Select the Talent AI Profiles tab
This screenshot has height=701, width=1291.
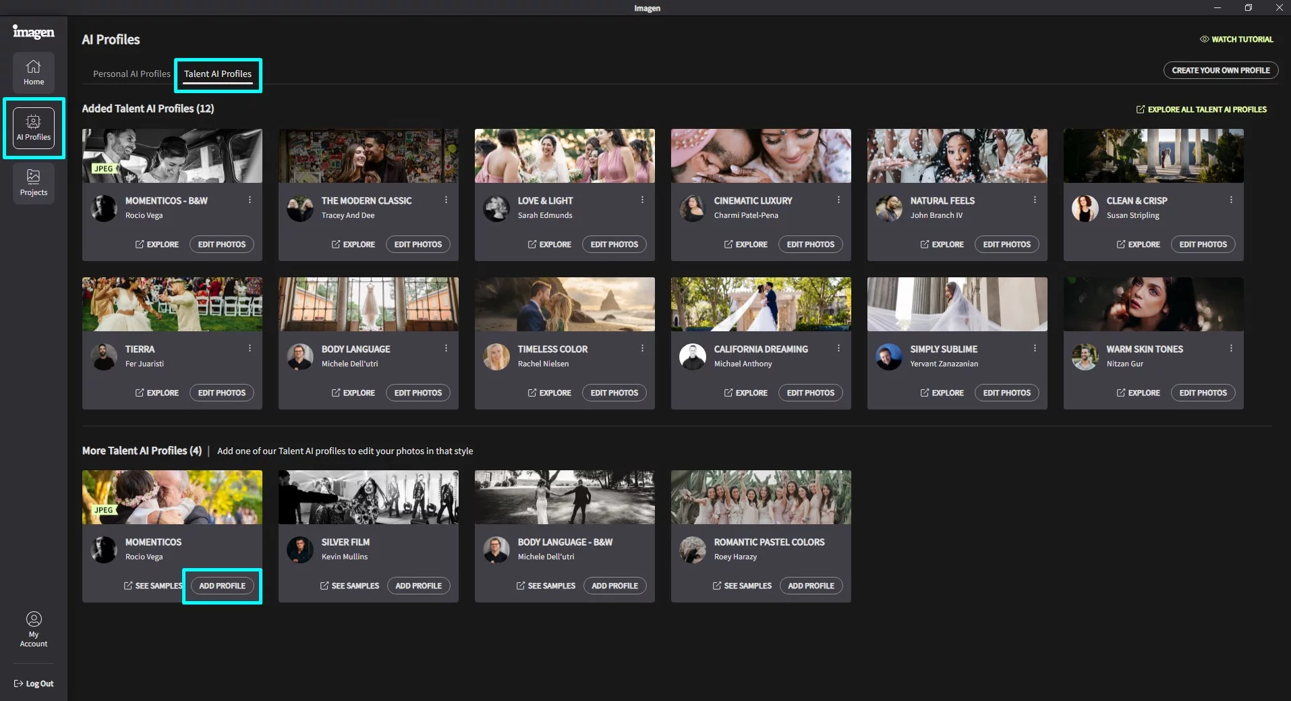coord(218,74)
